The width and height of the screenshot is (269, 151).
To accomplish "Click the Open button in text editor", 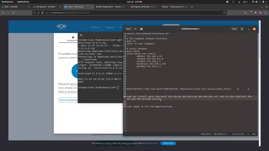I will [128, 29].
